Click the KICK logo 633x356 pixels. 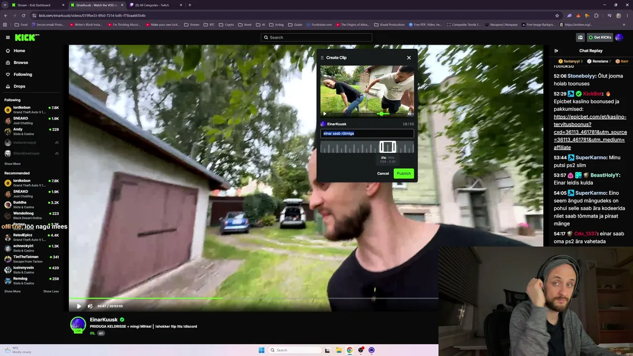pyautogui.click(x=27, y=38)
